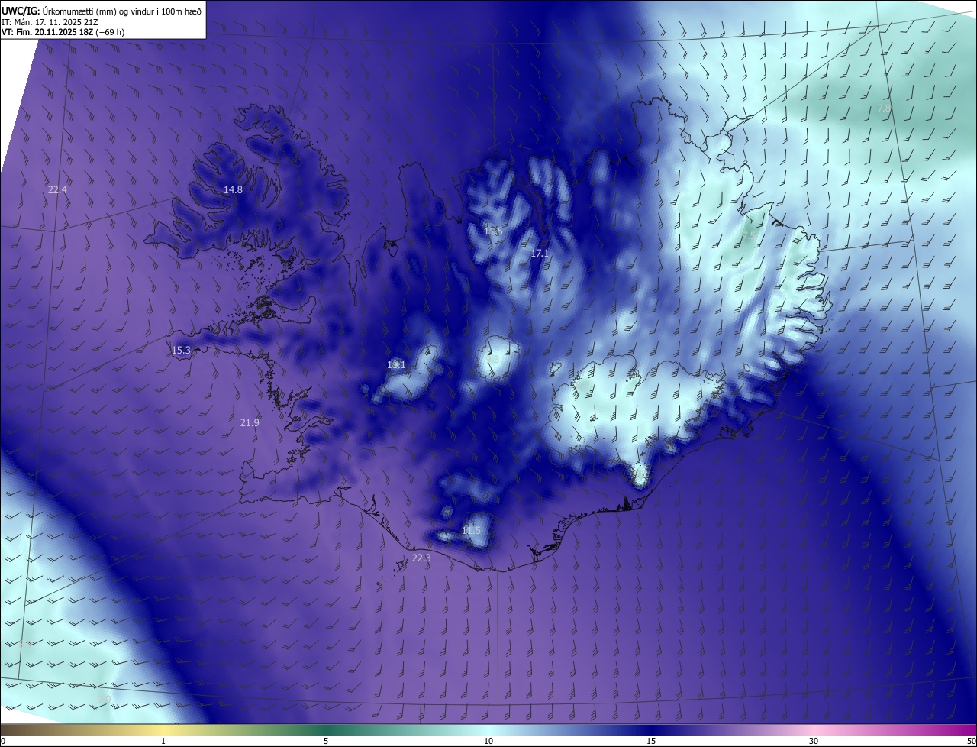Click the 11.1 value on the map
The height and width of the screenshot is (747, 977).
point(396,365)
